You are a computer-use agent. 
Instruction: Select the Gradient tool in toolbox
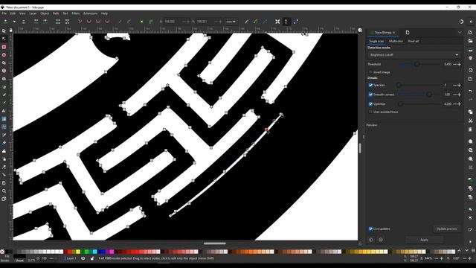pyautogui.click(x=4, y=119)
